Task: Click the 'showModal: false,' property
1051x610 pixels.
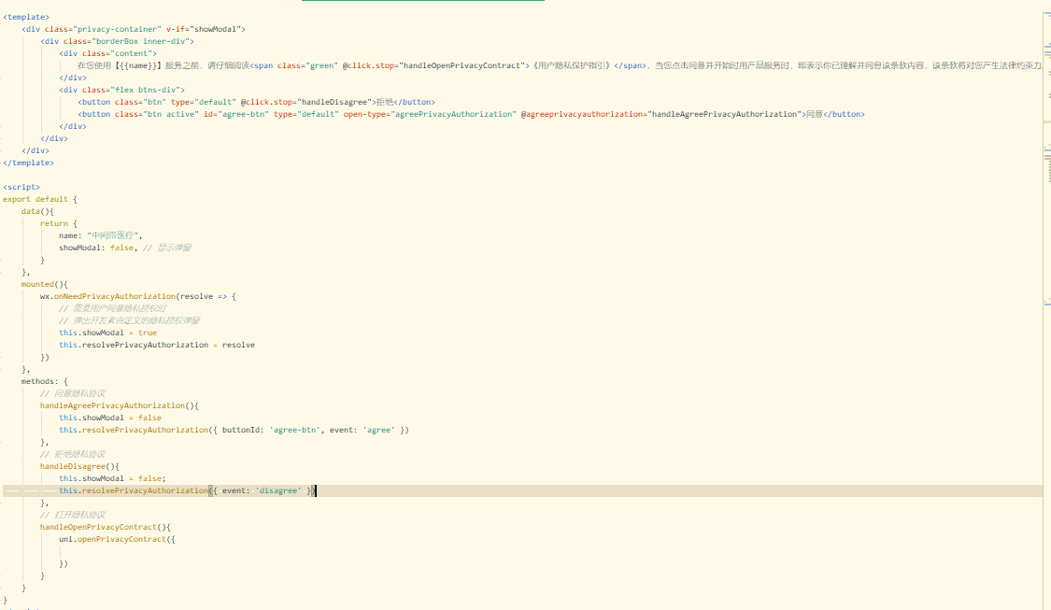Action: (x=98, y=248)
